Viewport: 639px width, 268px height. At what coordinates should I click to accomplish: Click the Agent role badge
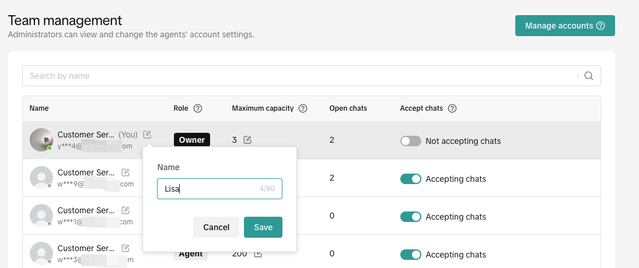(x=191, y=254)
